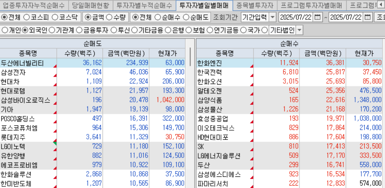This screenshot has width=385, height=188.
Task: Sort 순매도 table by 금액(백만원) header
Action: [126, 53]
